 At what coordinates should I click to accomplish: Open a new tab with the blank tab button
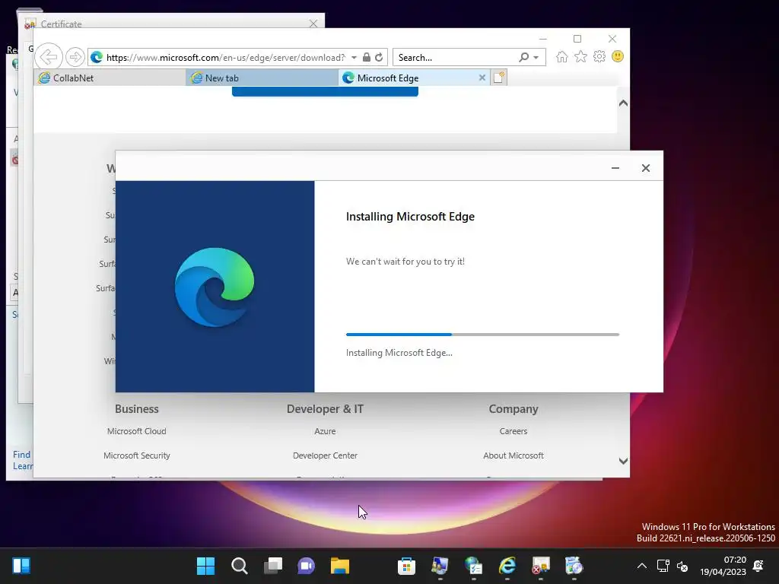499,78
